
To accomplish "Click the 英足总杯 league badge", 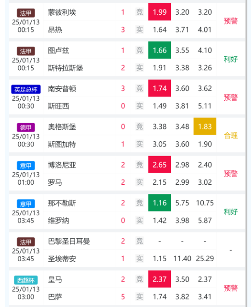I will 26,90.
